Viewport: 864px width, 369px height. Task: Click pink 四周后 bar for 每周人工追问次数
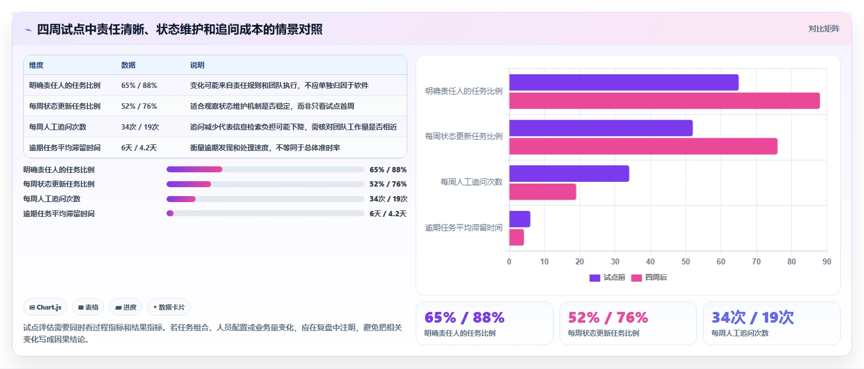542,192
